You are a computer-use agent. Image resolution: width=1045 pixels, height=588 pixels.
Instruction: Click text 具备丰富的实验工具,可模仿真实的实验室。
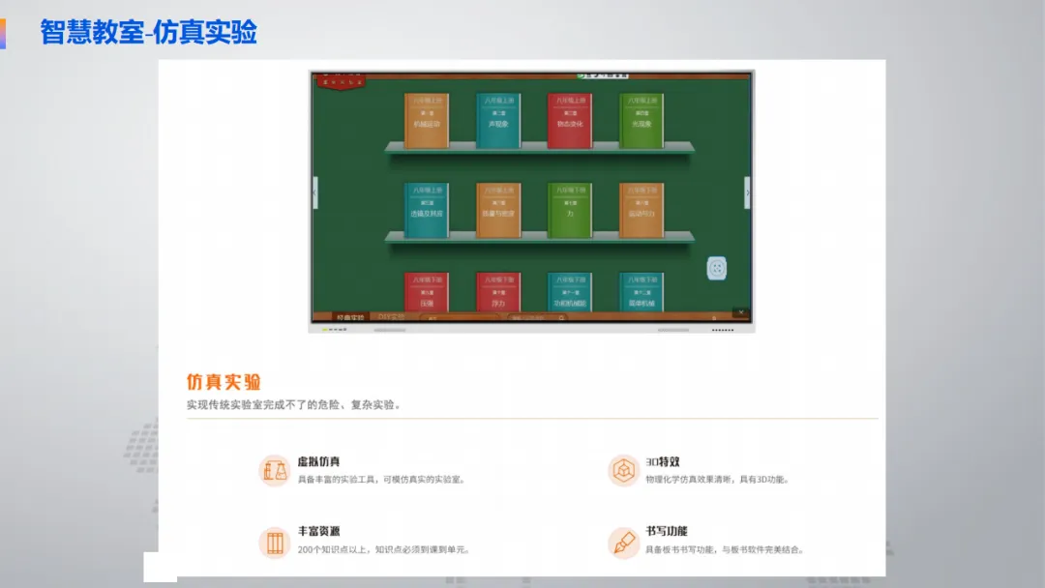[x=382, y=480]
